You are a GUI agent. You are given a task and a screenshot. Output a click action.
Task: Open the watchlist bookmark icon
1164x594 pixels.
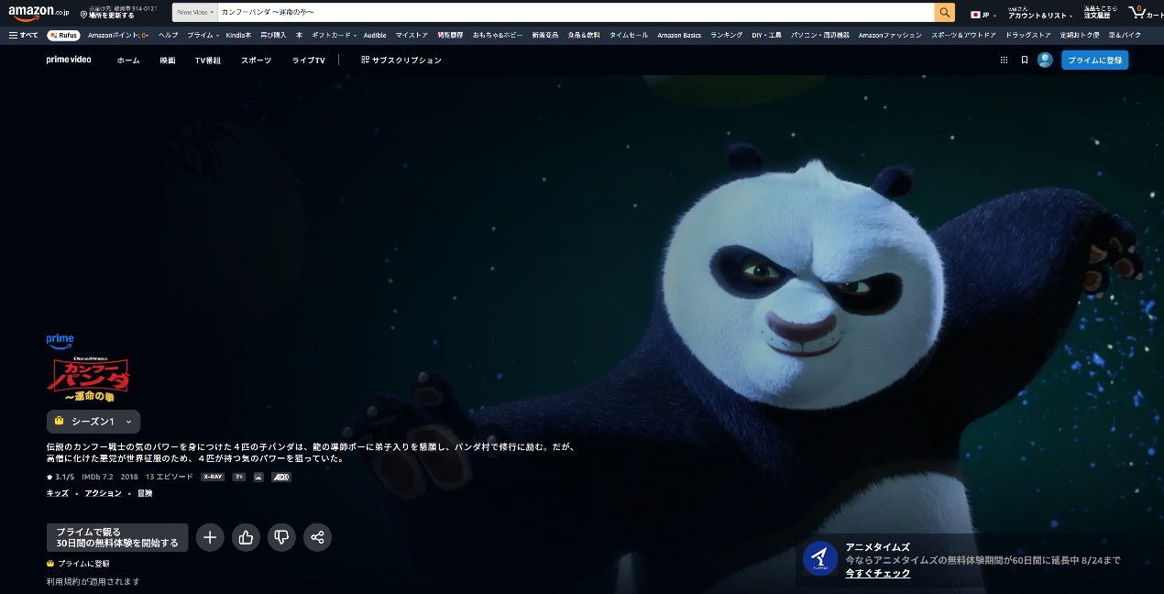pyautogui.click(x=1024, y=60)
